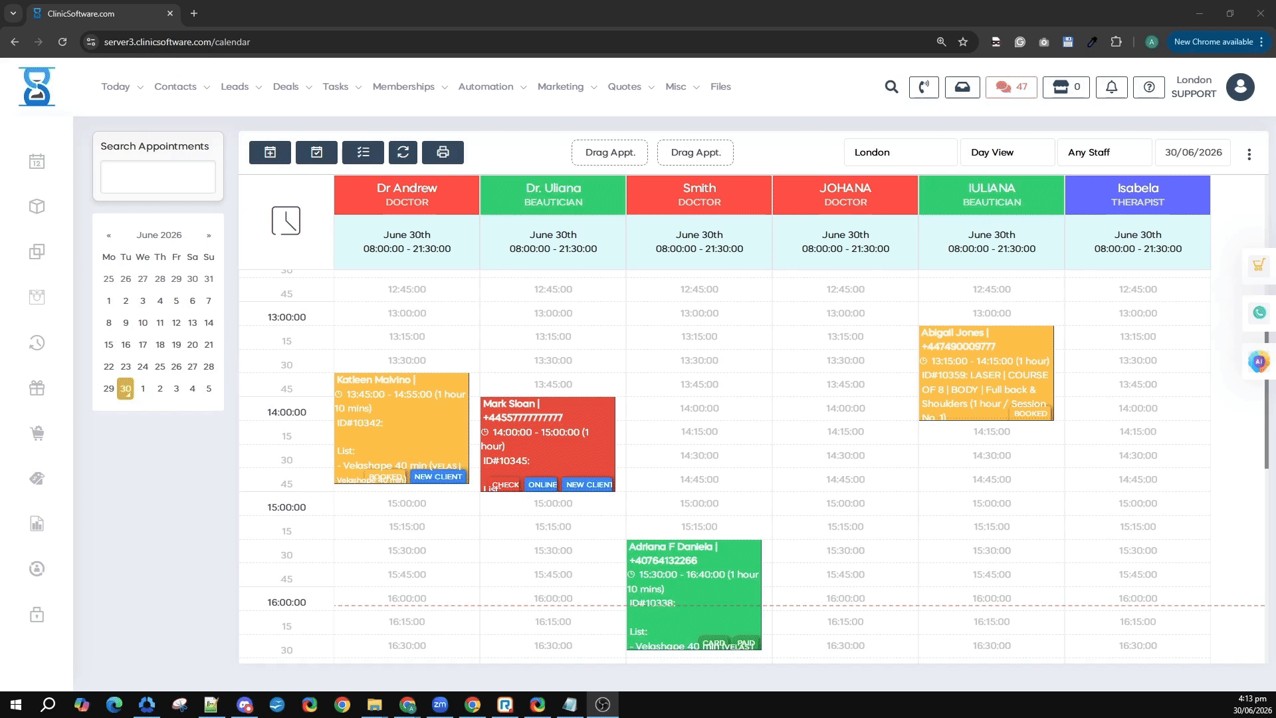Click the add appointment calendar-plus button

click(x=270, y=152)
